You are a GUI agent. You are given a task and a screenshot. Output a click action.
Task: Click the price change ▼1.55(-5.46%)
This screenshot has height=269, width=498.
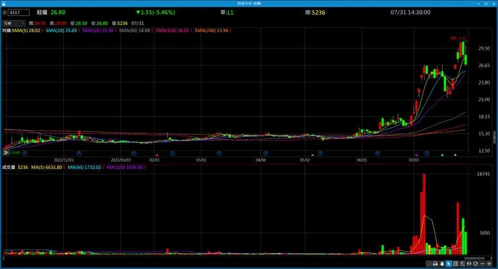tap(155, 12)
